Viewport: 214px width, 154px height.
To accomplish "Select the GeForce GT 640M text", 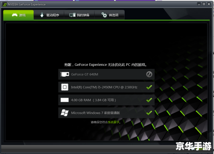I will click(85, 74).
